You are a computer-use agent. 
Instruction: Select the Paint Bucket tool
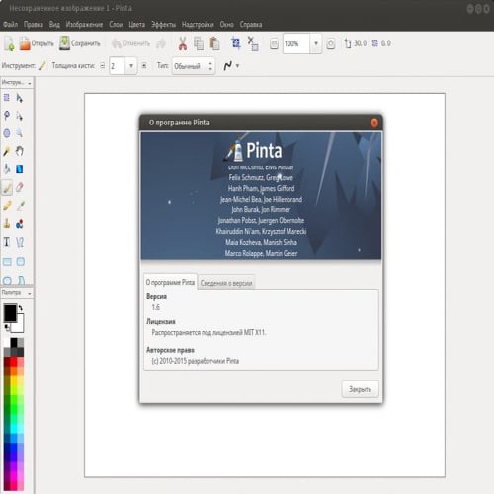(7, 169)
